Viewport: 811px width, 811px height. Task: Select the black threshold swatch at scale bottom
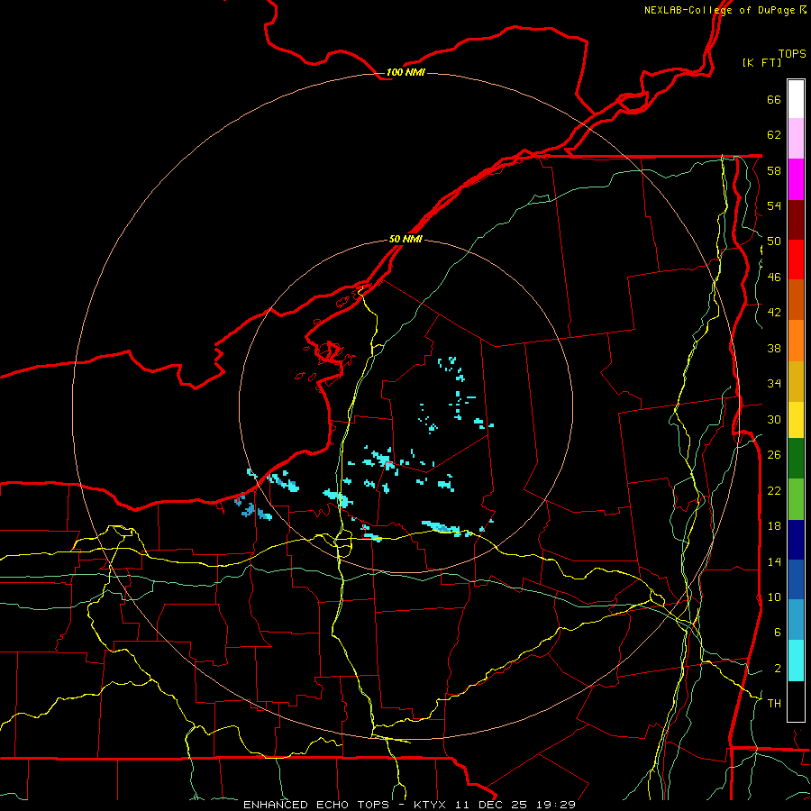796,701
